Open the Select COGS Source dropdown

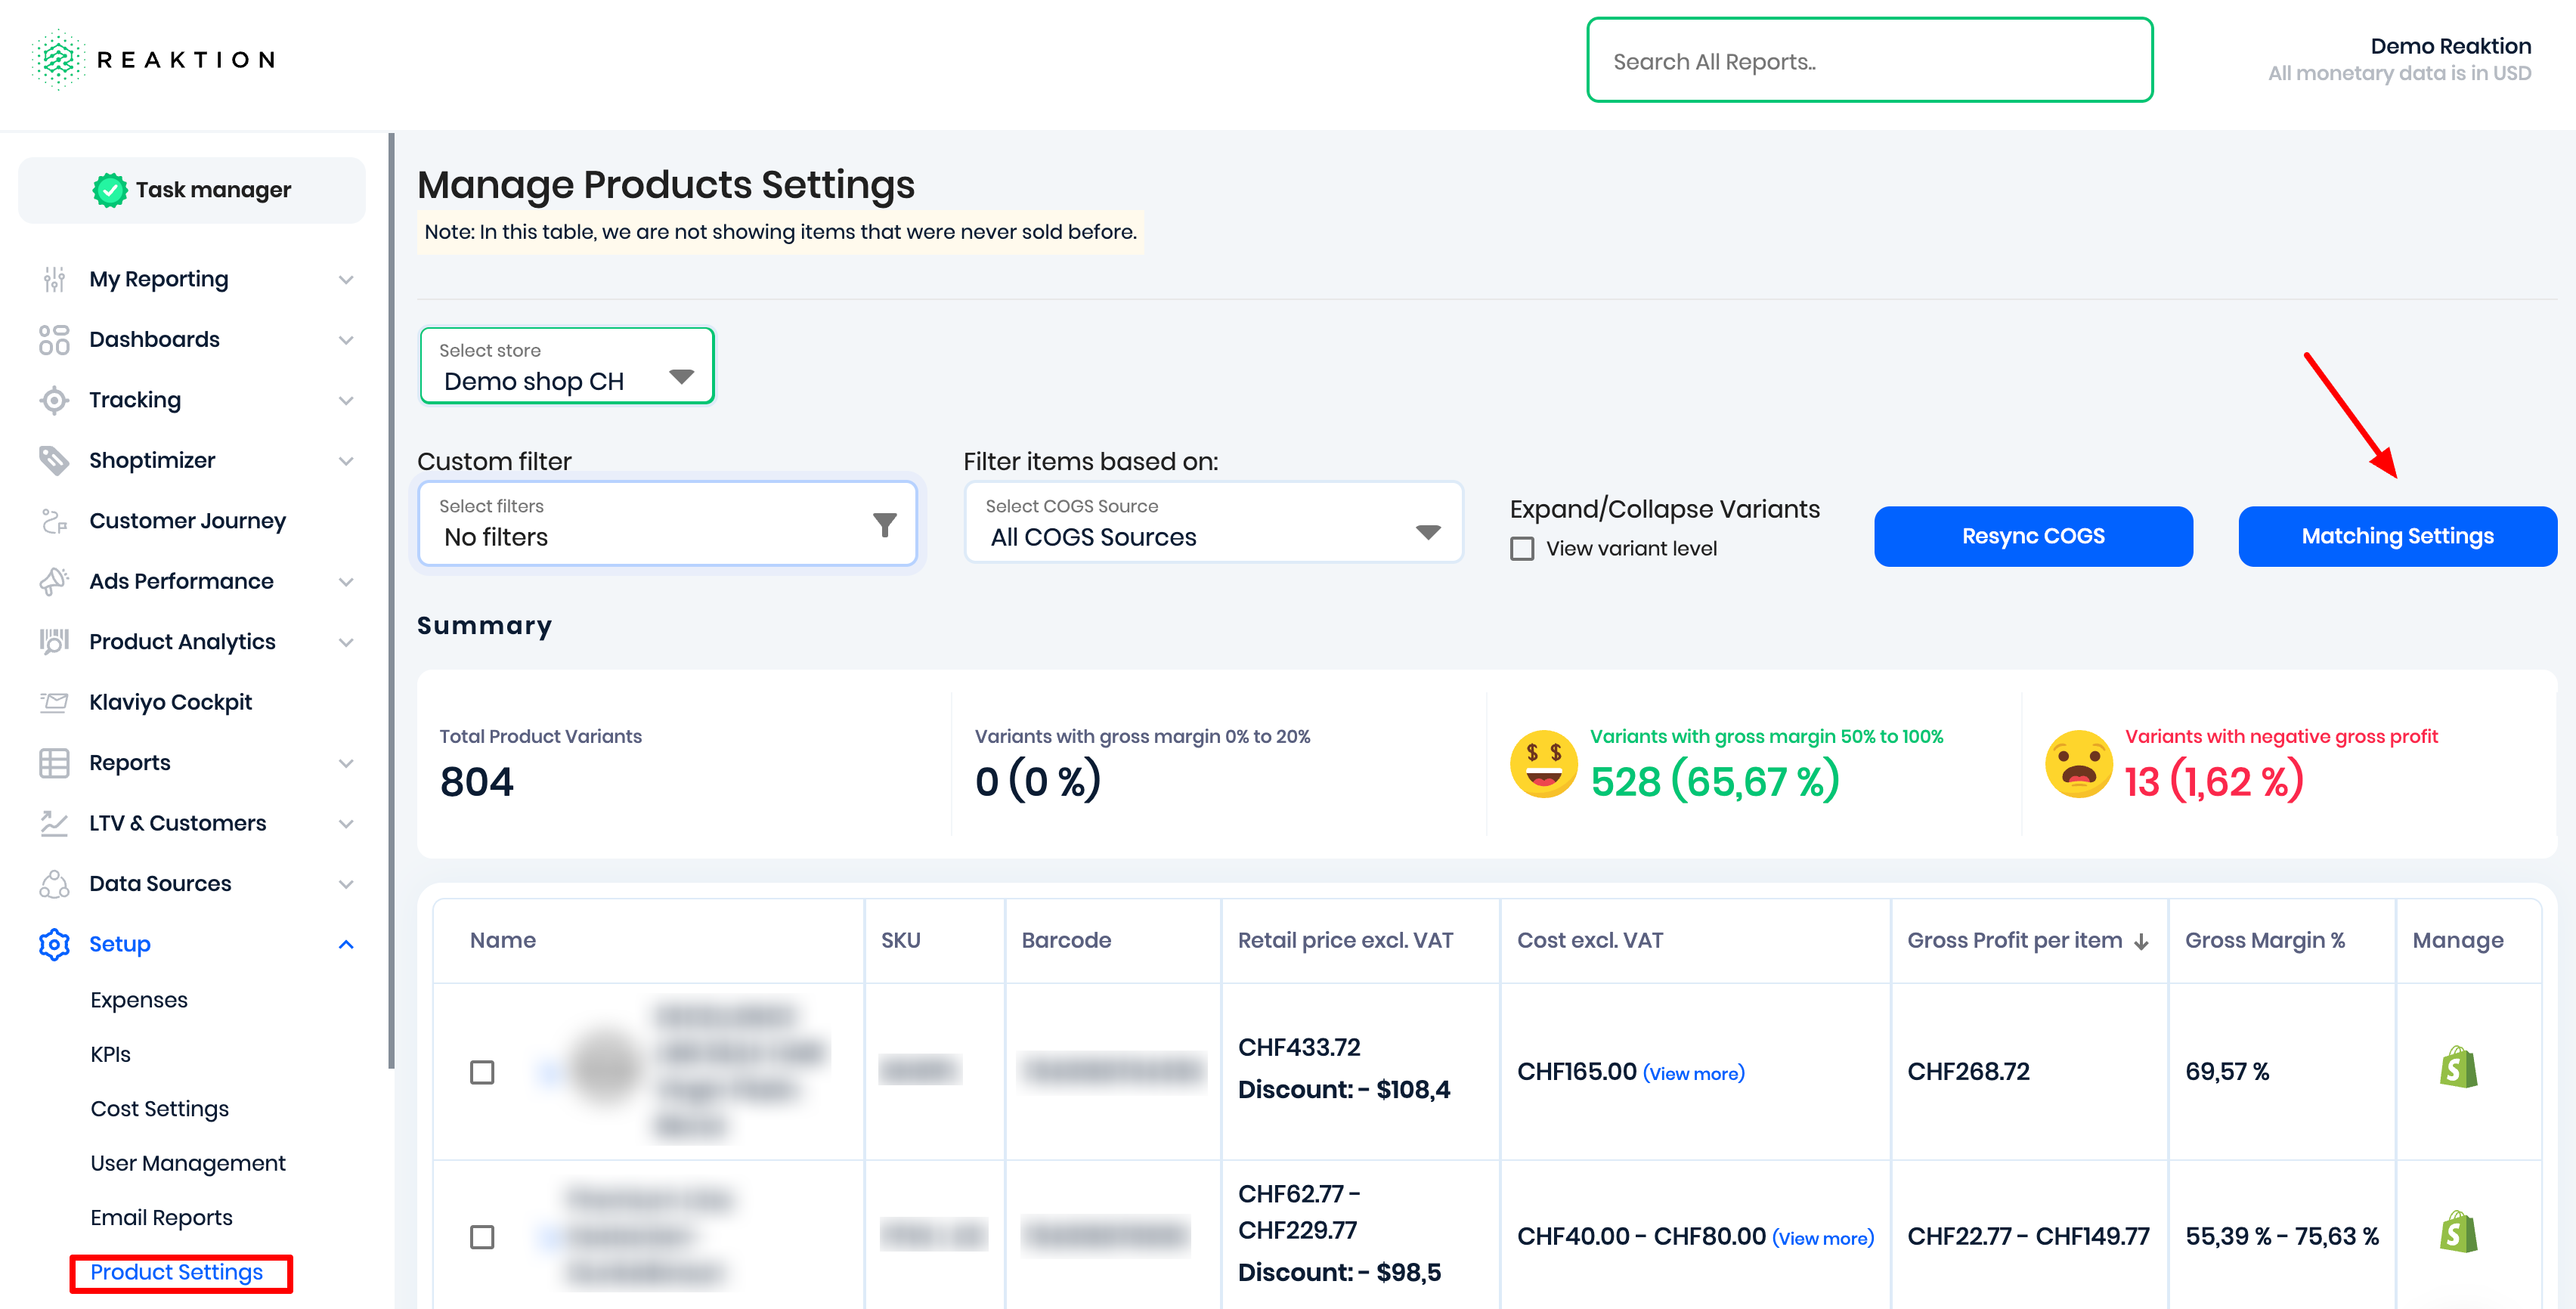click(x=1213, y=523)
